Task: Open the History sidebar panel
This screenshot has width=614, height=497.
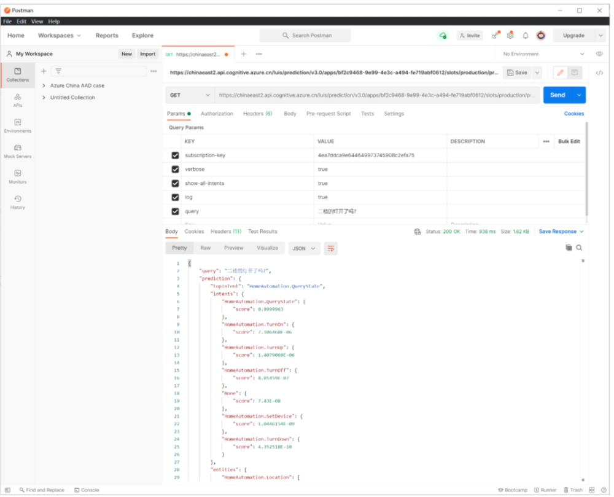Action: [18, 202]
